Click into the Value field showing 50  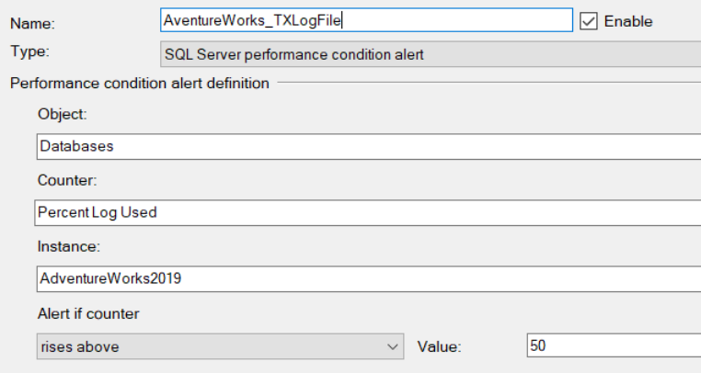[x=614, y=345]
